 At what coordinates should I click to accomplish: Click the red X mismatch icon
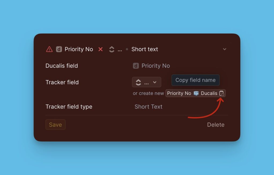101,49
